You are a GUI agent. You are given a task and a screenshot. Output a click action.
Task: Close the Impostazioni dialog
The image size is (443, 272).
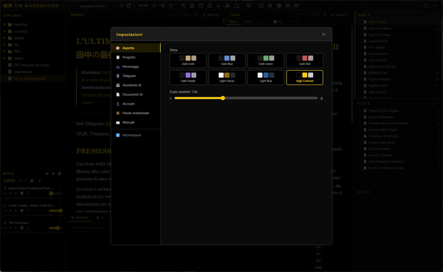click(x=323, y=35)
